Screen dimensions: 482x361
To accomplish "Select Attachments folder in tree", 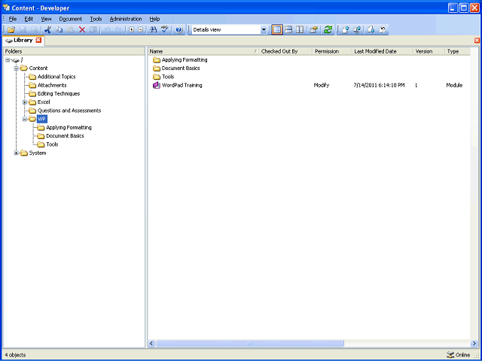I will coord(52,85).
